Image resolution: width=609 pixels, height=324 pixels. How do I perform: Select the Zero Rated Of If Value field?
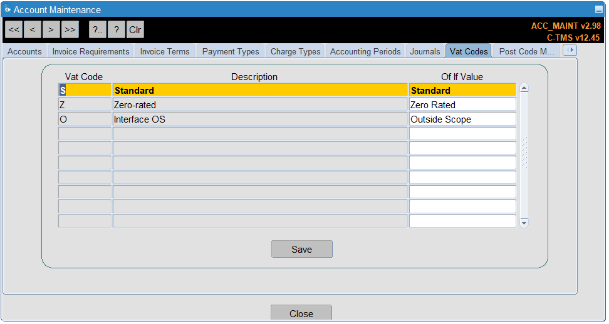[462, 104]
